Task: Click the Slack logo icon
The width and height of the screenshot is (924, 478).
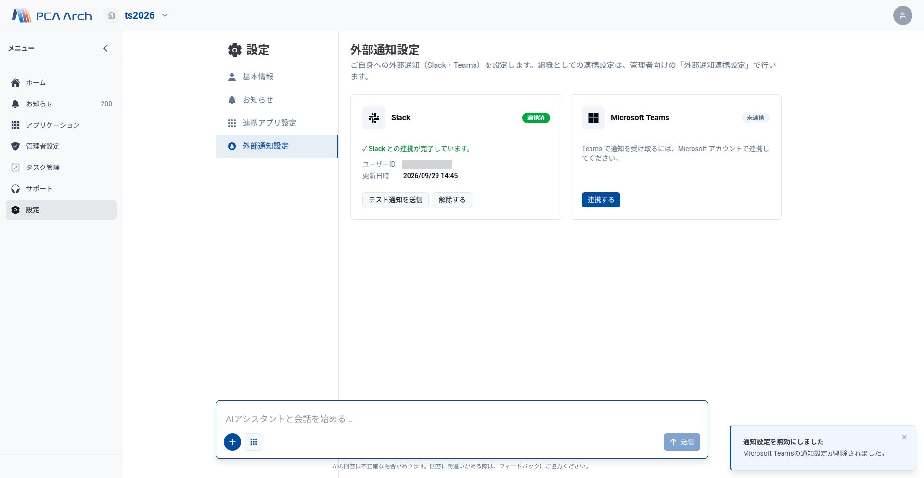Action: [374, 118]
